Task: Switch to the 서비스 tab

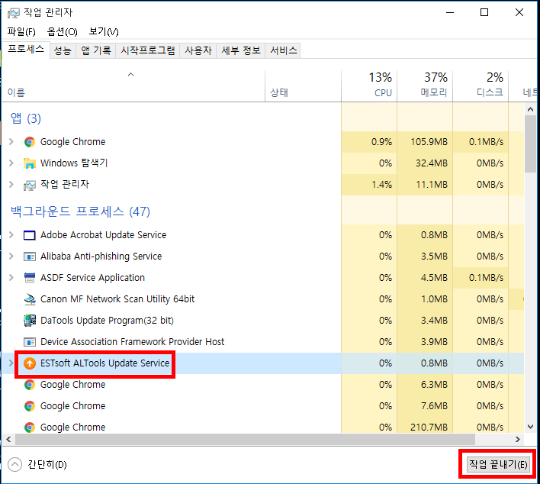Action: 284,50
